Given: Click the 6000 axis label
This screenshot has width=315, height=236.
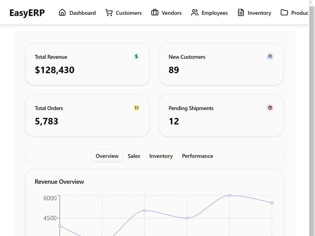Looking at the screenshot, I should (x=50, y=198).
